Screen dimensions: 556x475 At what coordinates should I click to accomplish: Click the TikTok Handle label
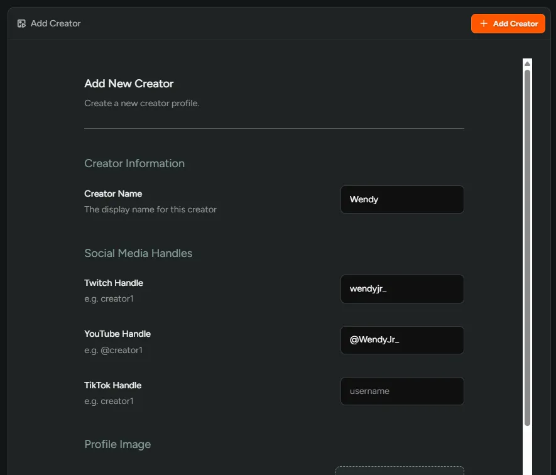(113, 385)
